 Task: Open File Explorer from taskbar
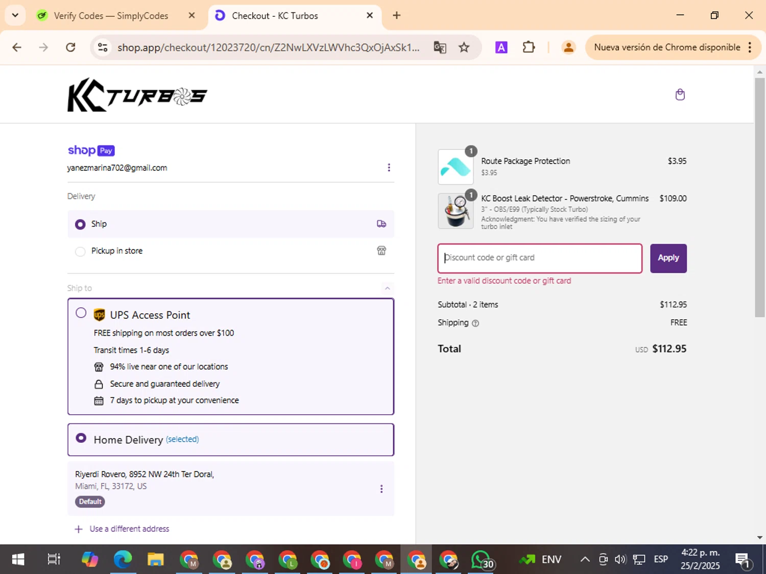click(x=155, y=560)
